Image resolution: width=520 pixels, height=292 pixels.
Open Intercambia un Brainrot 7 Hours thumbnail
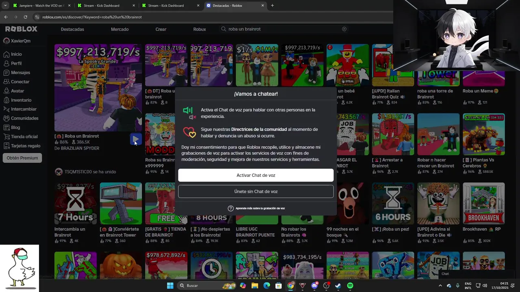click(x=76, y=204)
